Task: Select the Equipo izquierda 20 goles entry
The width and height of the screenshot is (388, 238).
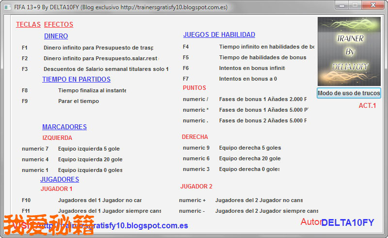Action: click(90, 159)
